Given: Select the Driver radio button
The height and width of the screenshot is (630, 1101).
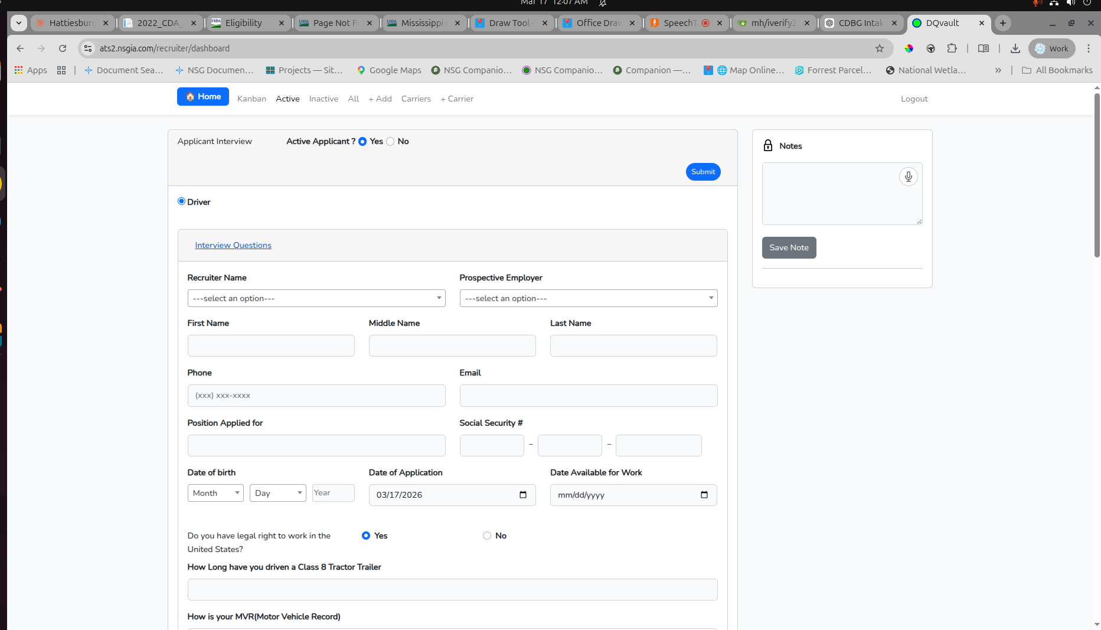Looking at the screenshot, I should (181, 201).
